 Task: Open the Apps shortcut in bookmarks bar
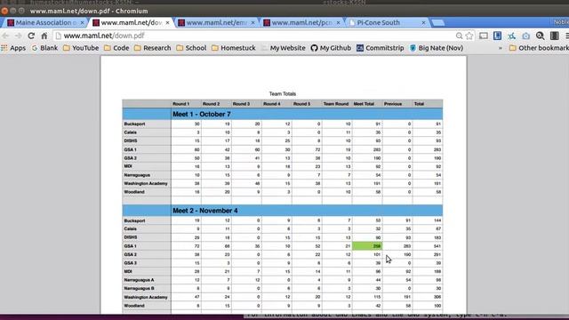click(x=13, y=48)
